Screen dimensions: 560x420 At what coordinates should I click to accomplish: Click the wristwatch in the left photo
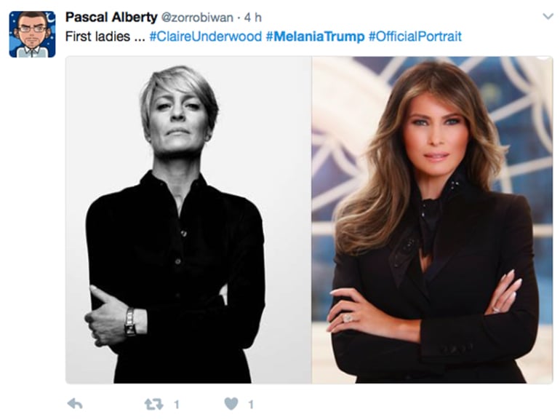[130, 320]
